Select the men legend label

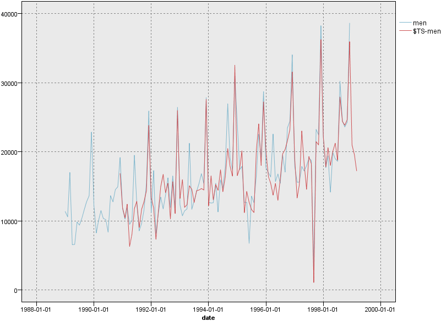(420, 23)
